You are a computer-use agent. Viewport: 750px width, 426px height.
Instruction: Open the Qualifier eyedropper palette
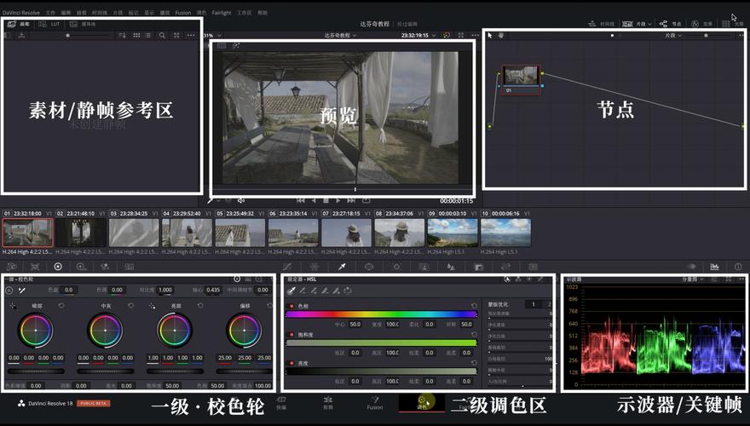click(x=342, y=267)
